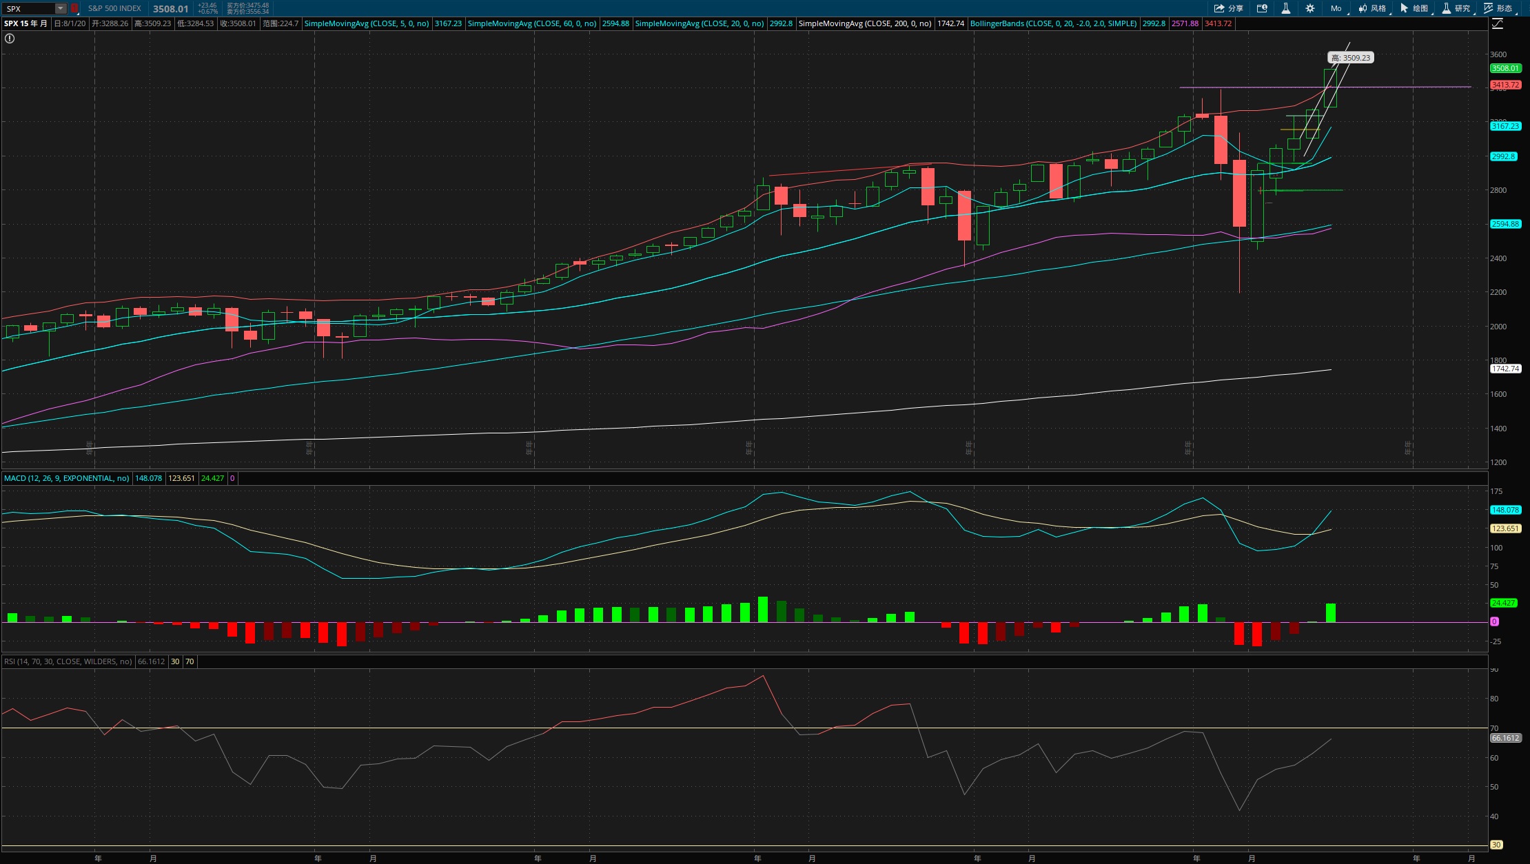Click the SPX 15 年 月 chart label
Viewport: 1530px width, 864px height.
pos(25,23)
